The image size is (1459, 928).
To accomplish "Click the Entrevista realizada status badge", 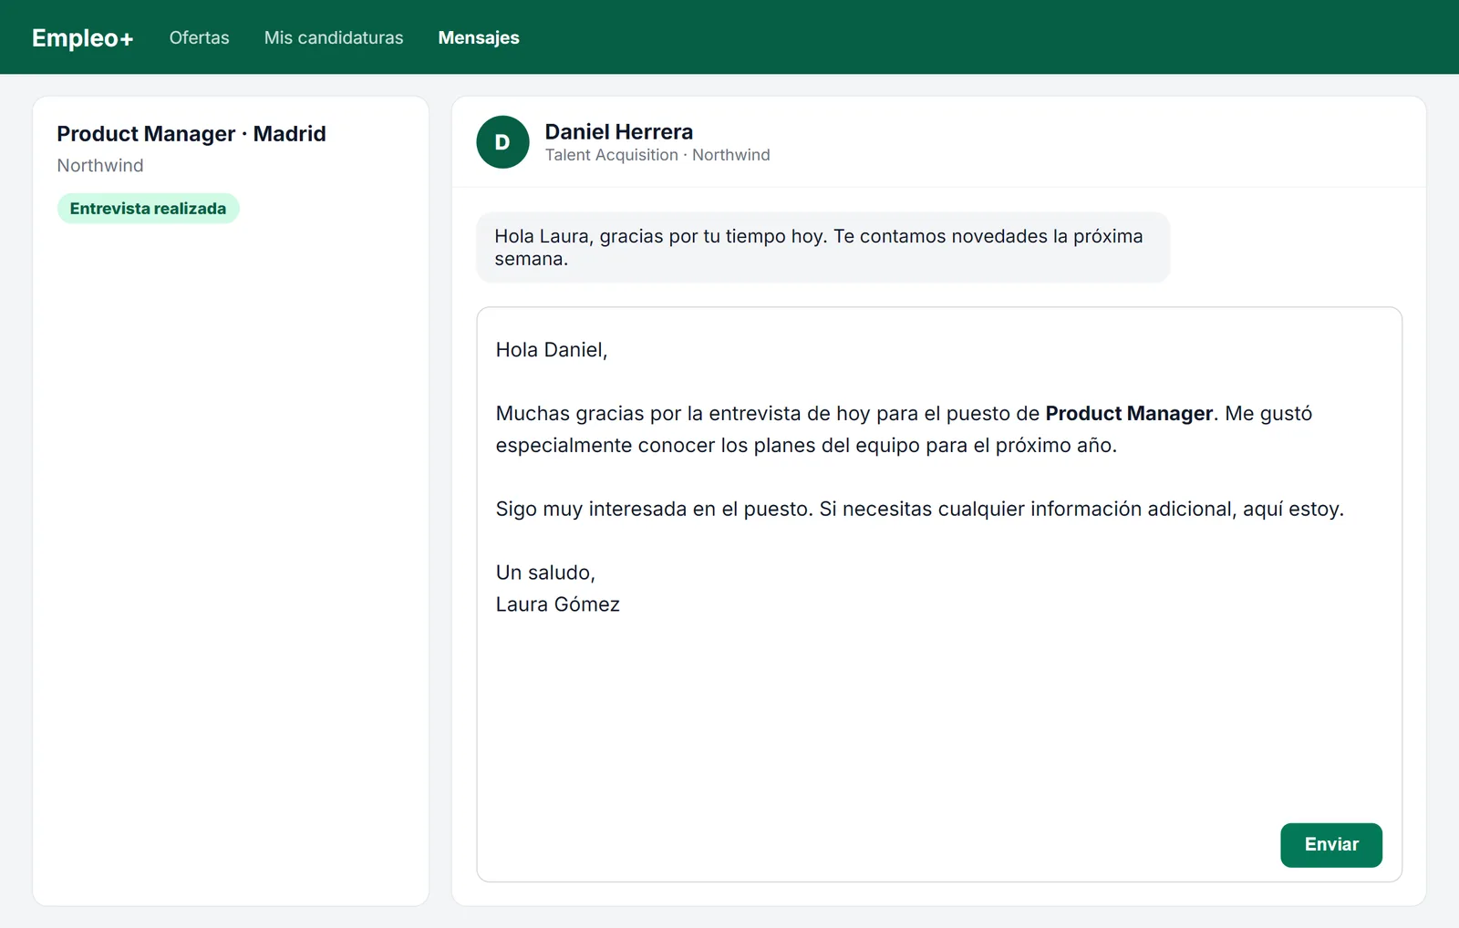I will (148, 209).
